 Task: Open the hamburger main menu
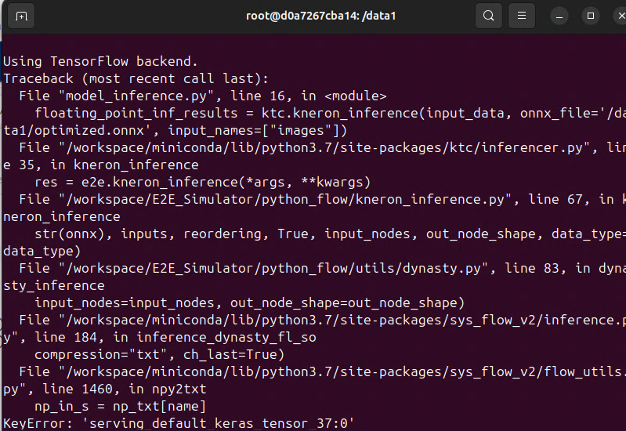521,16
